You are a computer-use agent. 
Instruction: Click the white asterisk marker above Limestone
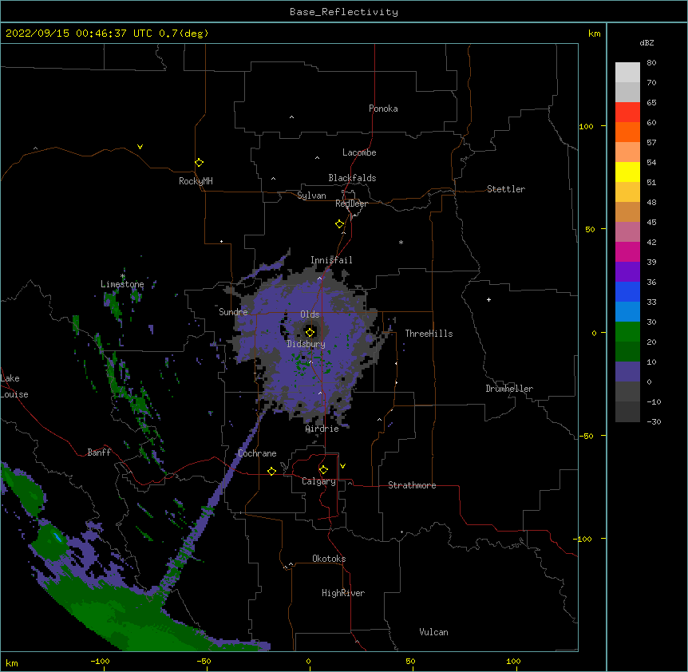[123, 276]
